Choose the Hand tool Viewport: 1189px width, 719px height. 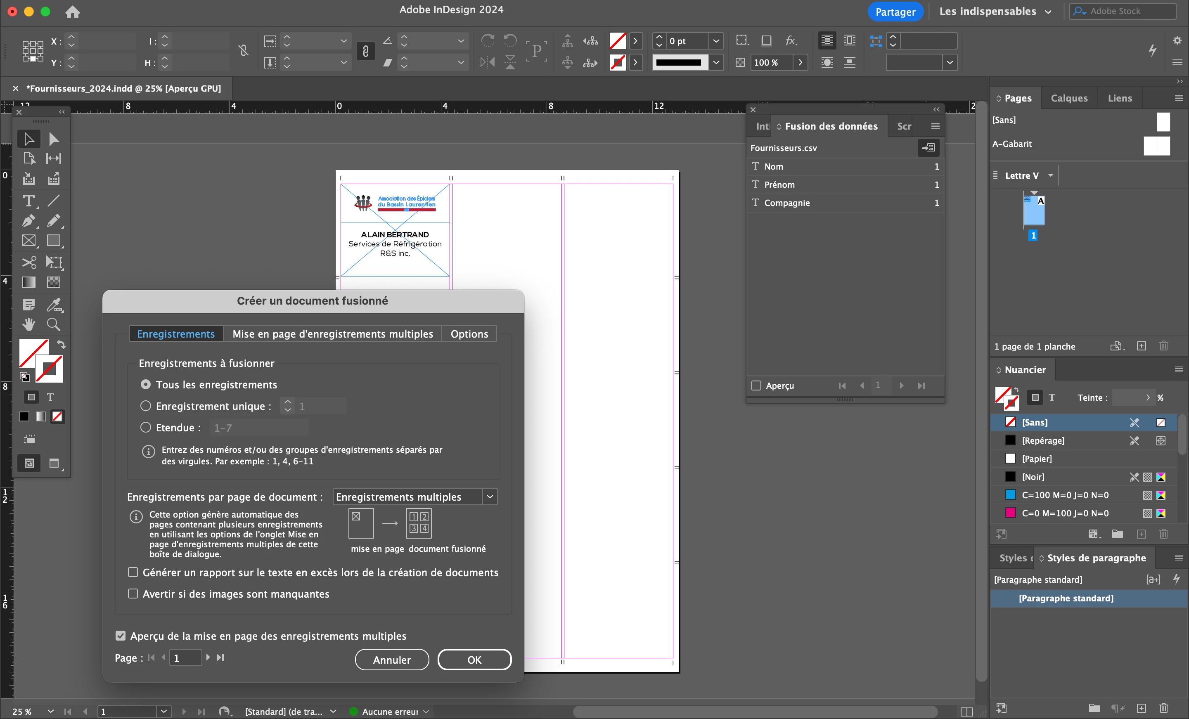click(x=28, y=324)
